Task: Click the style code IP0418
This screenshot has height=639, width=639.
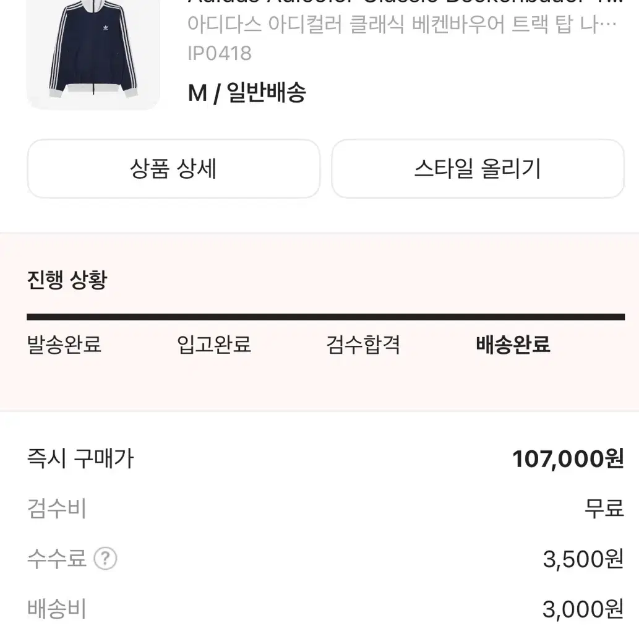Action: (x=218, y=53)
